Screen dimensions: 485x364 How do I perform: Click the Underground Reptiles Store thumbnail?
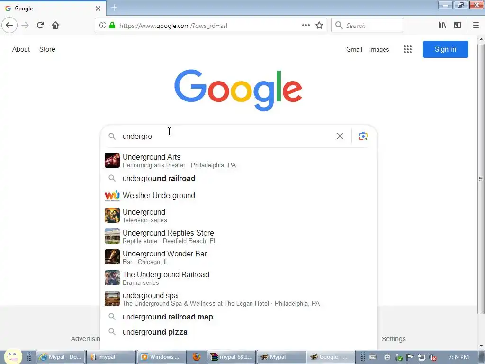112,236
